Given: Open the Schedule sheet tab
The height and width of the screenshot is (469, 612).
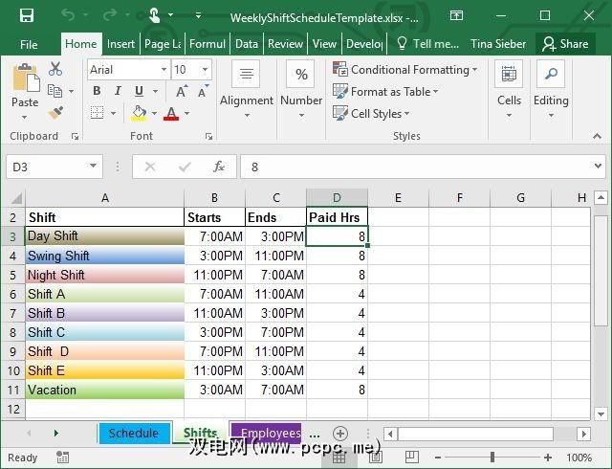Looking at the screenshot, I should pos(134,433).
